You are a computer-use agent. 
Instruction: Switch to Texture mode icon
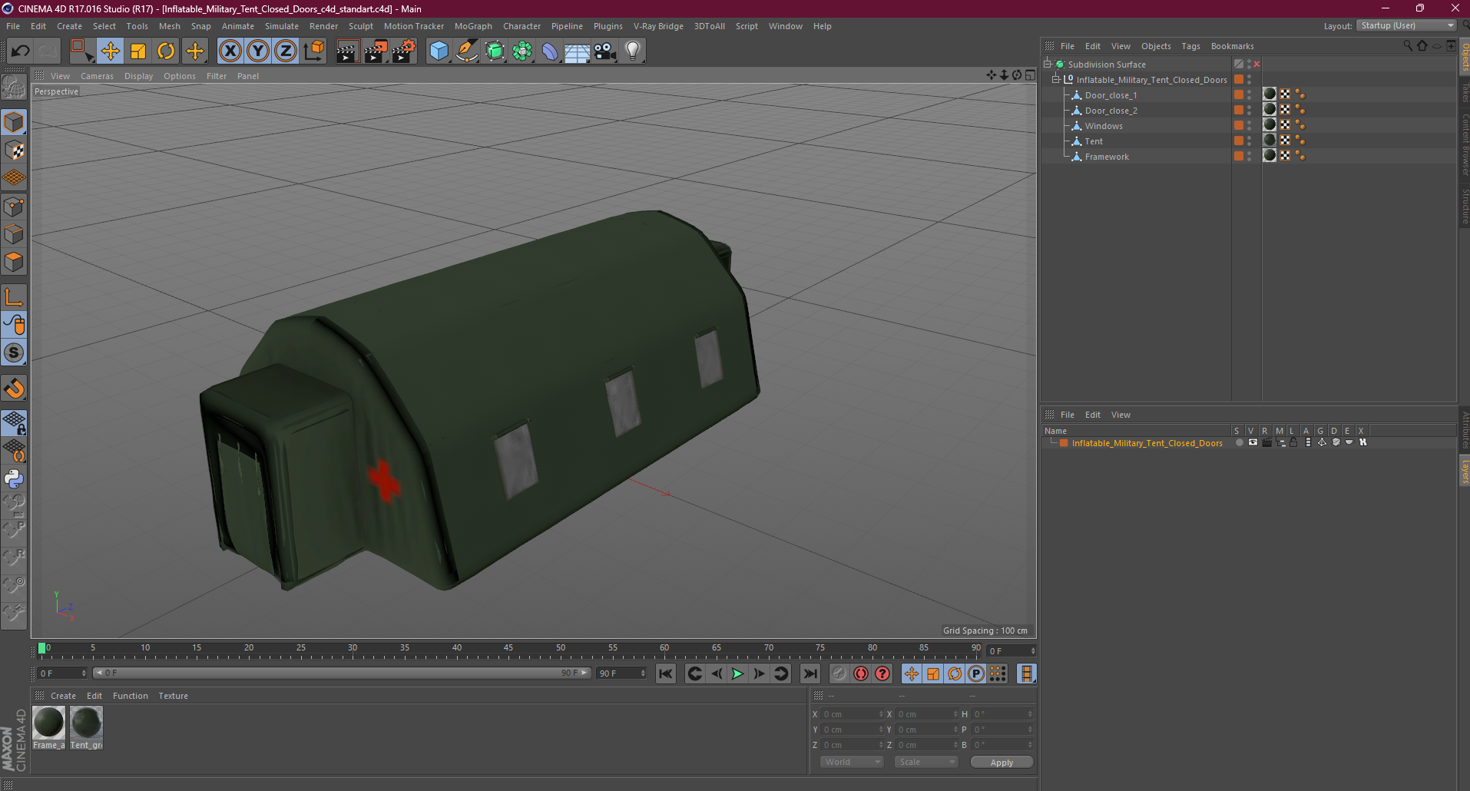coord(14,151)
